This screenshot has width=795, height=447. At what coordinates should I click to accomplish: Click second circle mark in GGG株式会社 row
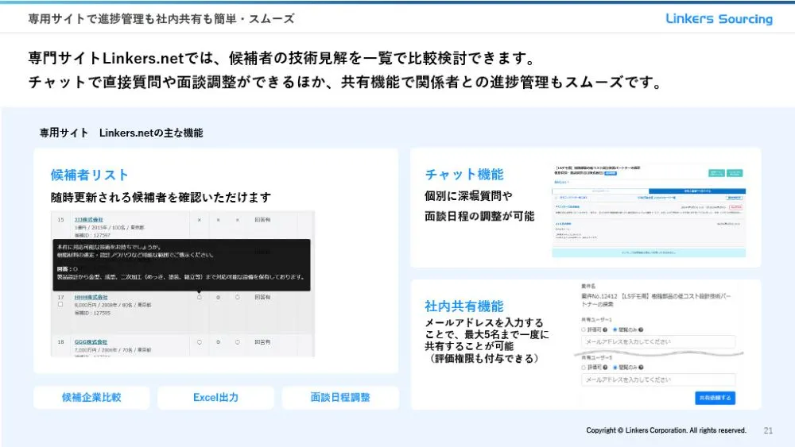(x=218, y=342)
